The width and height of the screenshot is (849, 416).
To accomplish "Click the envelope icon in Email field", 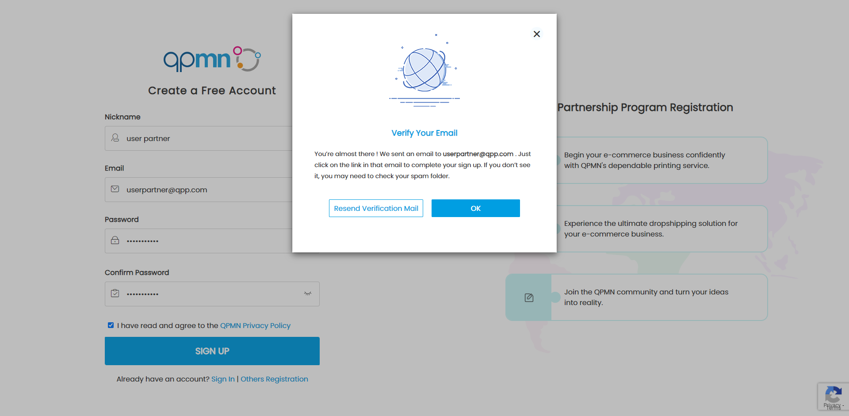I will click(115, 189).
